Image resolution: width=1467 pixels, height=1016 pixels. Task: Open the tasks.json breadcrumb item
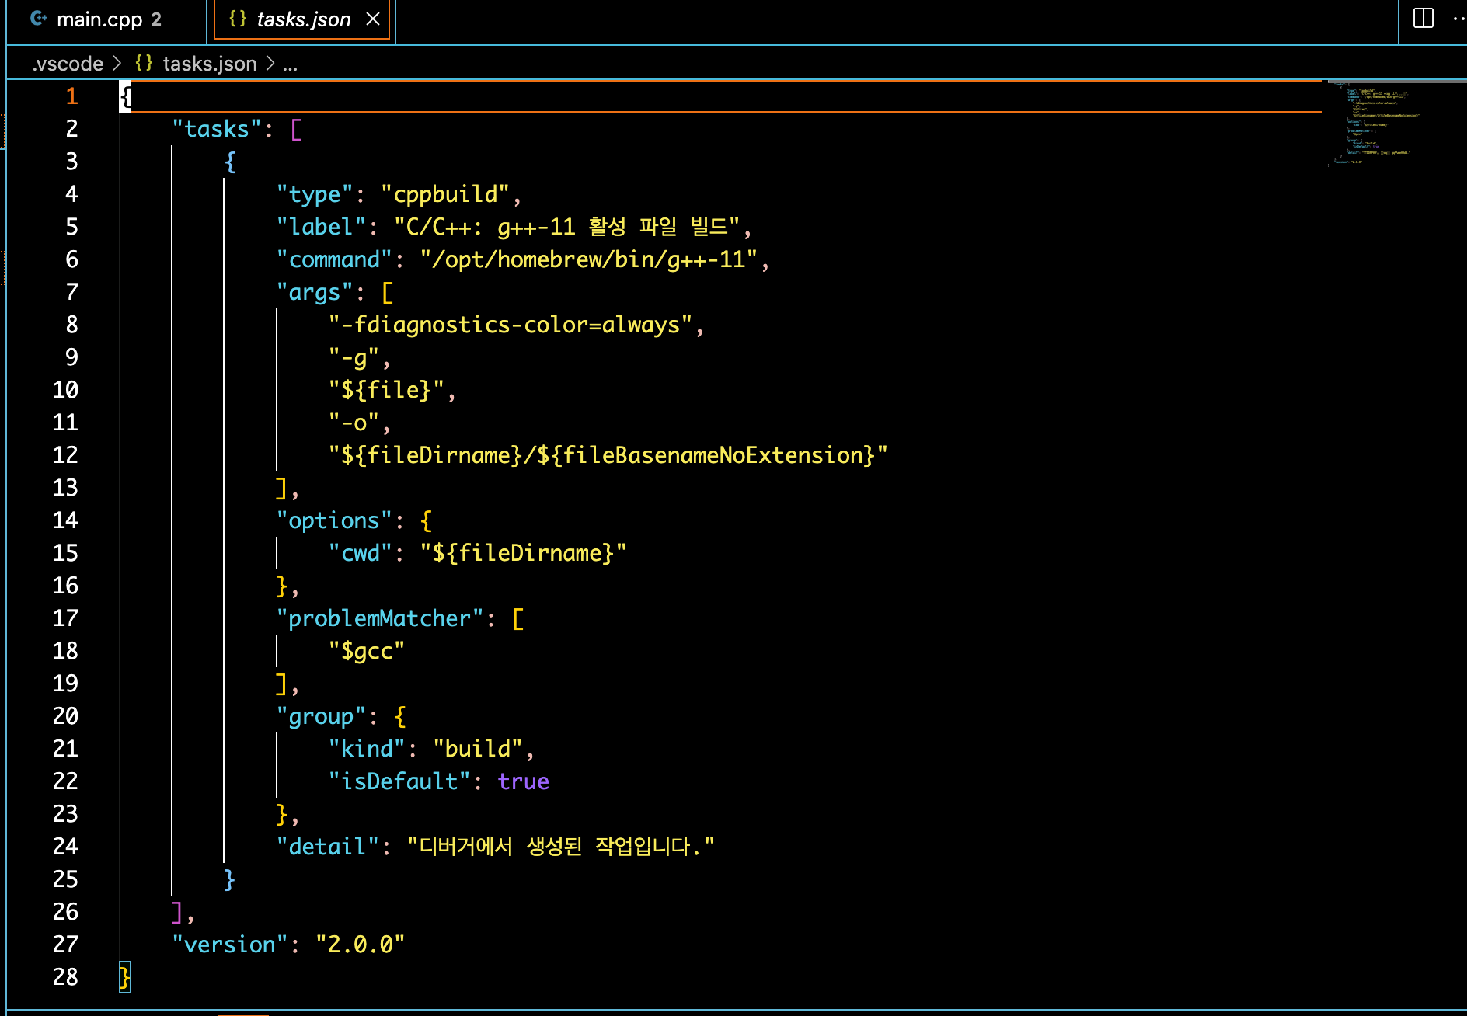pyautogui.click(x=210, y=64)
